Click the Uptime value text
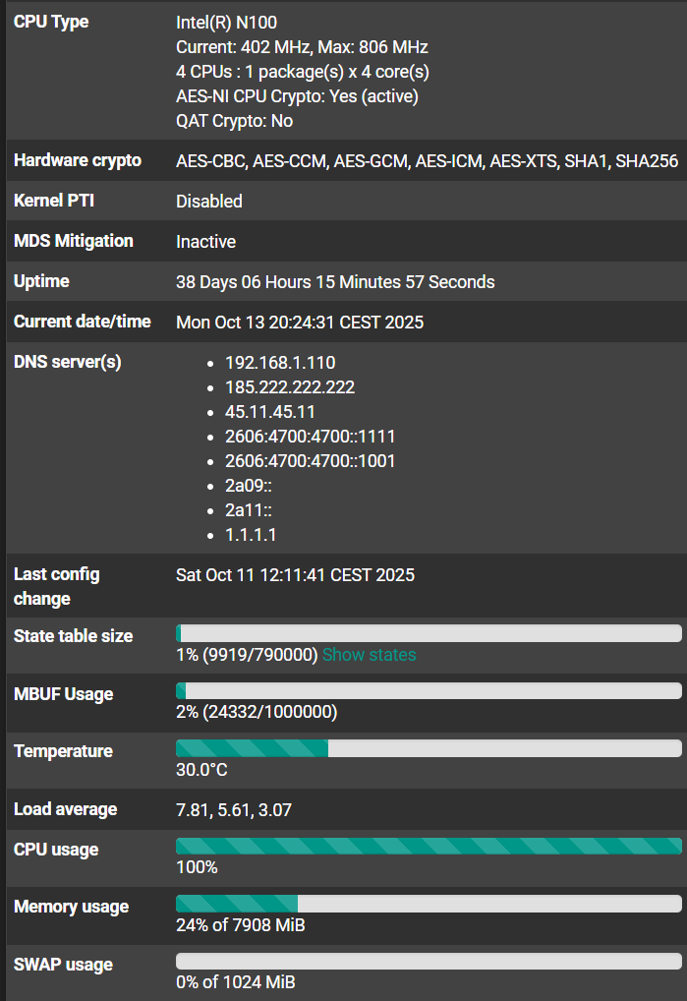The height and width of the screenshot is (1001, 687). pos(335,282)
